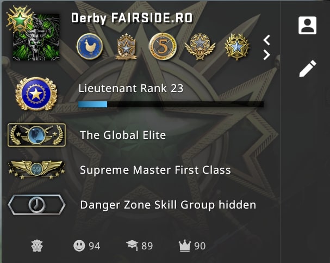This screenshot has height=263, width=330.
Task: Show previous medals with left chevron
Action: [266, 40]
